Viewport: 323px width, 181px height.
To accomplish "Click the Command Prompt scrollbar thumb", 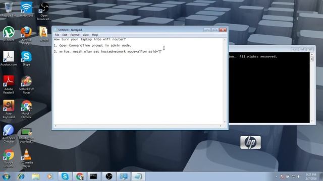I will click(312, 59).
